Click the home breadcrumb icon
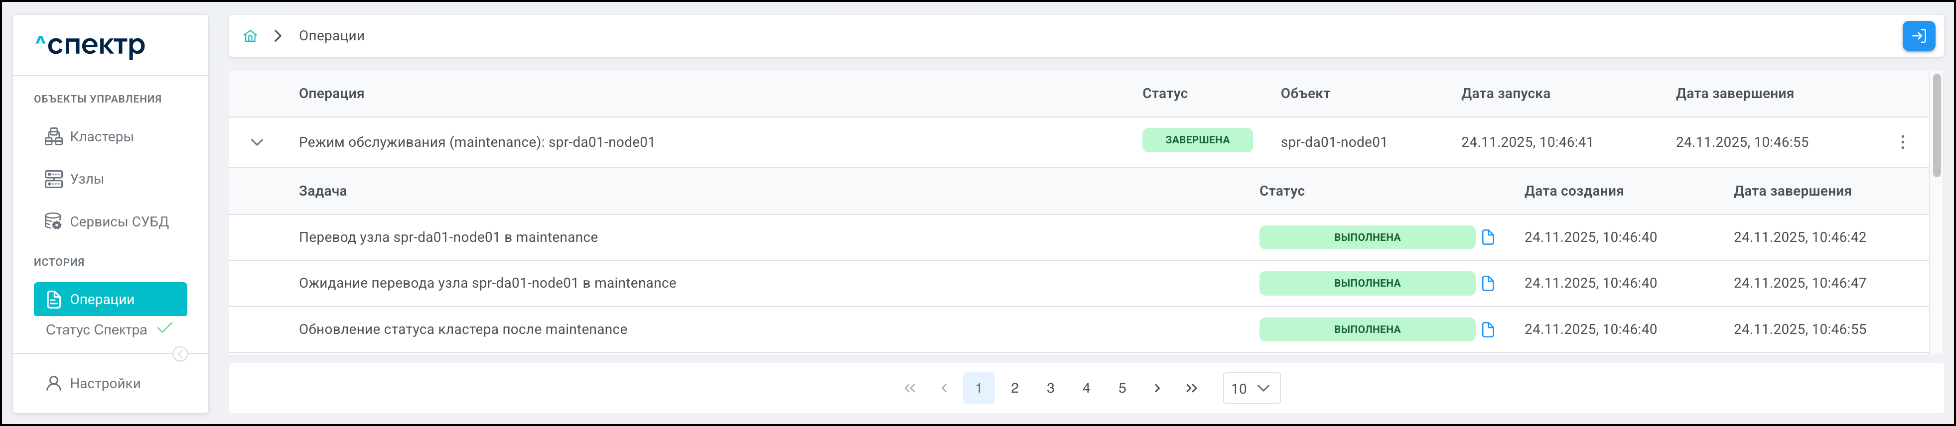Screen dimensions: 1956x426 [x=250, y=36]
